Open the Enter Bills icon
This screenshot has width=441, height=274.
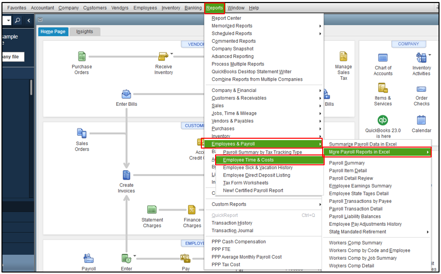126,94
